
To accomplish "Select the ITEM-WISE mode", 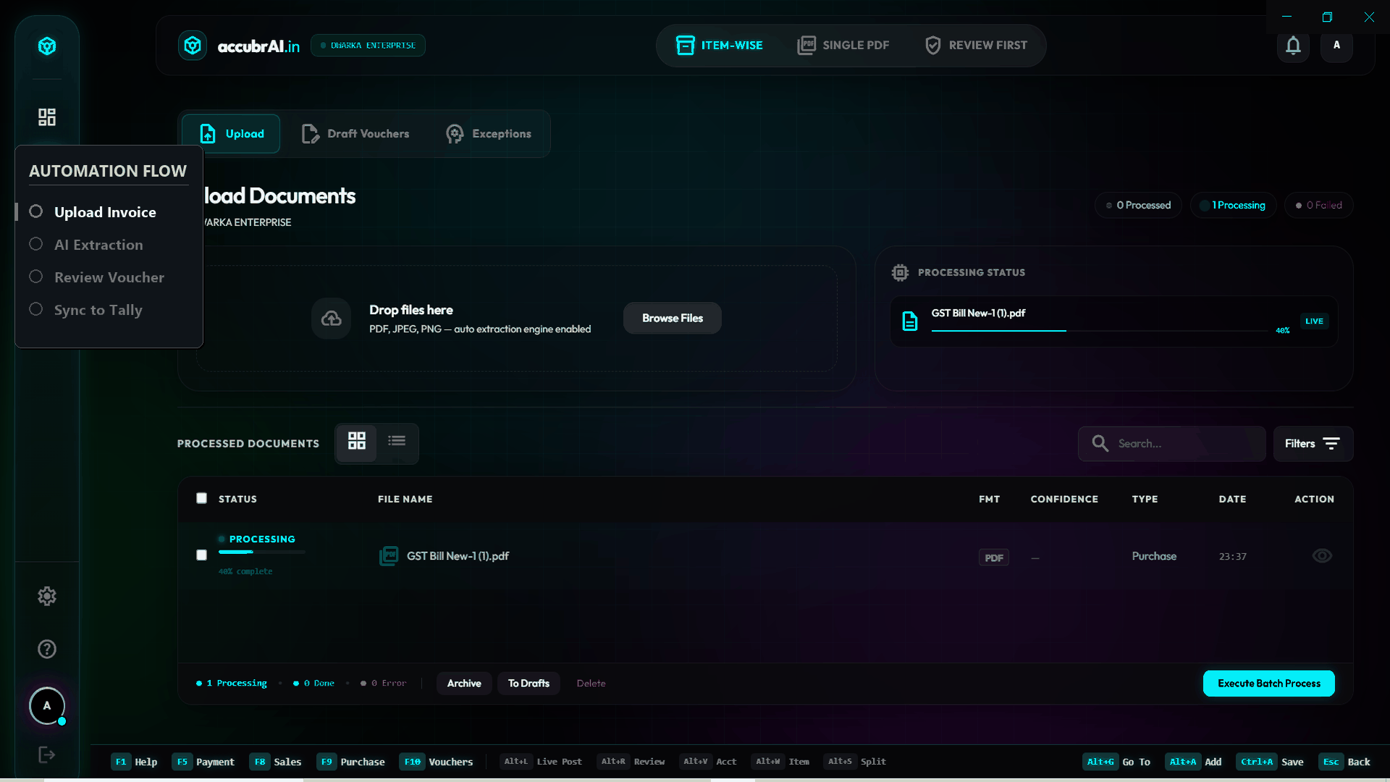I will [720, 46].
